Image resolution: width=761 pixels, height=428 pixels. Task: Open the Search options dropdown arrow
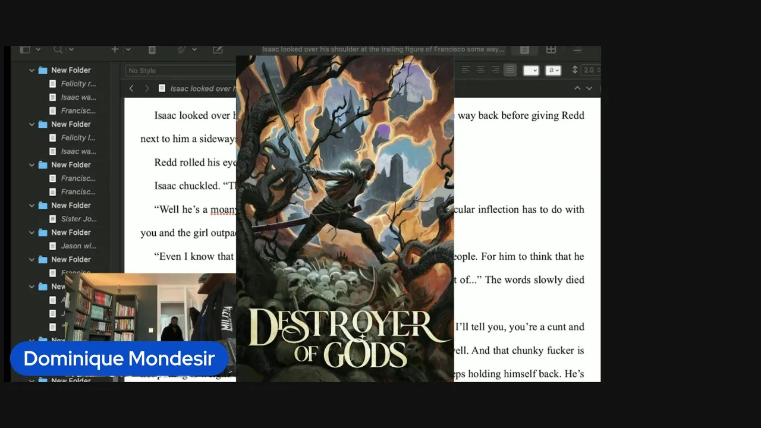(71, 49)
